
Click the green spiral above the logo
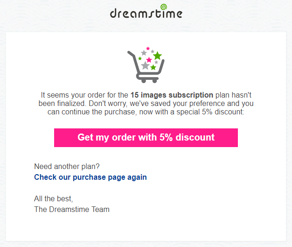pos(164,7)
